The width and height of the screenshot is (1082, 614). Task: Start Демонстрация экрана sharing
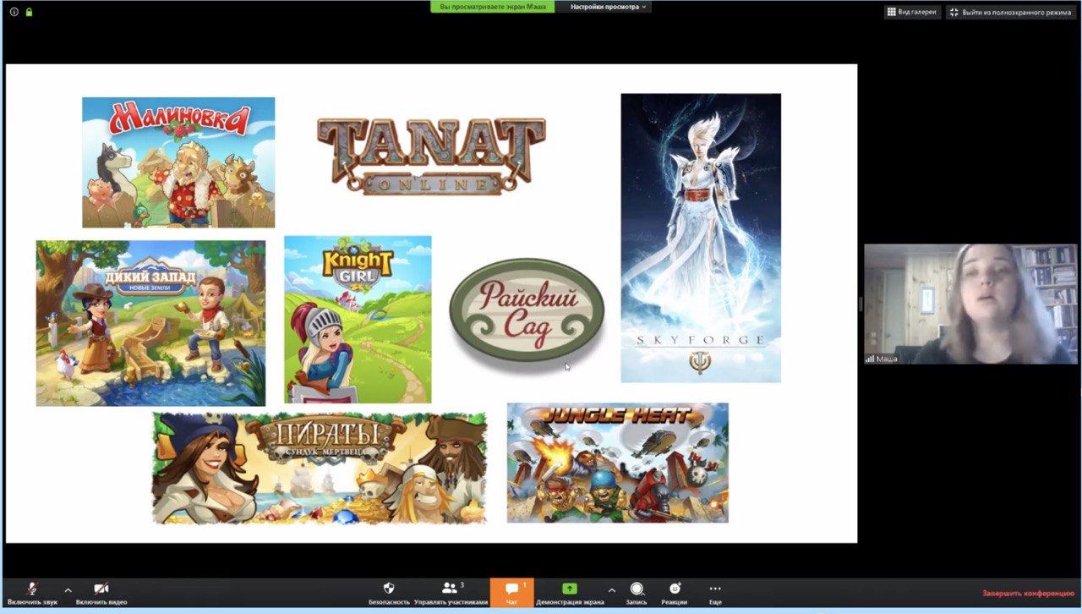click(570, 594)
